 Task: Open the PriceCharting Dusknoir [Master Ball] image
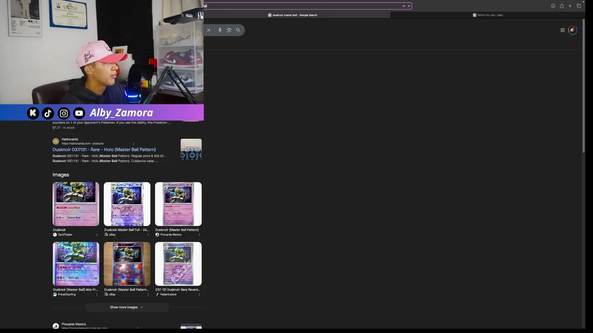[x=76, y=264]
